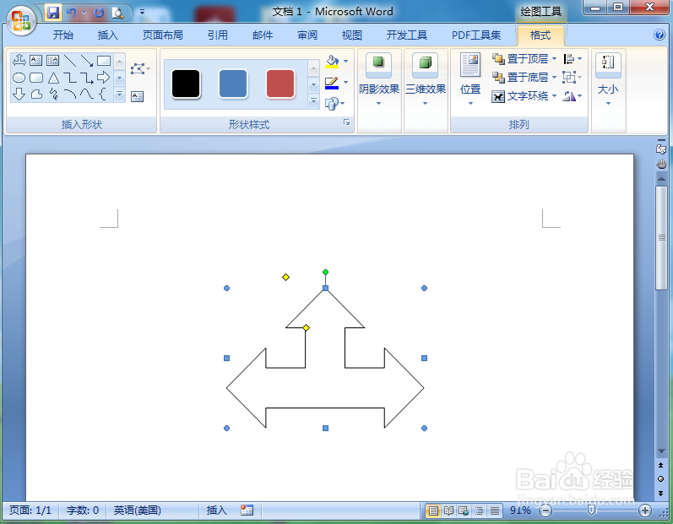Select the freeform shape tool
Viewport: 673px width, 524px height.
(x=36, y=94)
